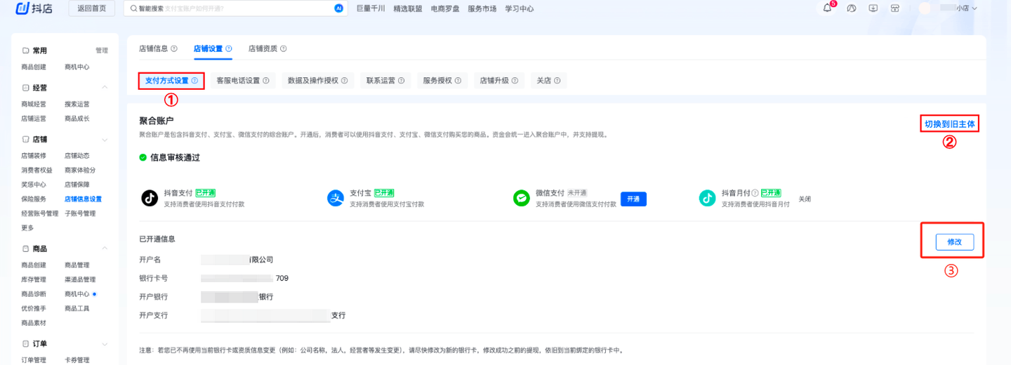Select the 店铺升级 sub-tab
This screenshot has height=365, width=1011.
tap(498, 81)
